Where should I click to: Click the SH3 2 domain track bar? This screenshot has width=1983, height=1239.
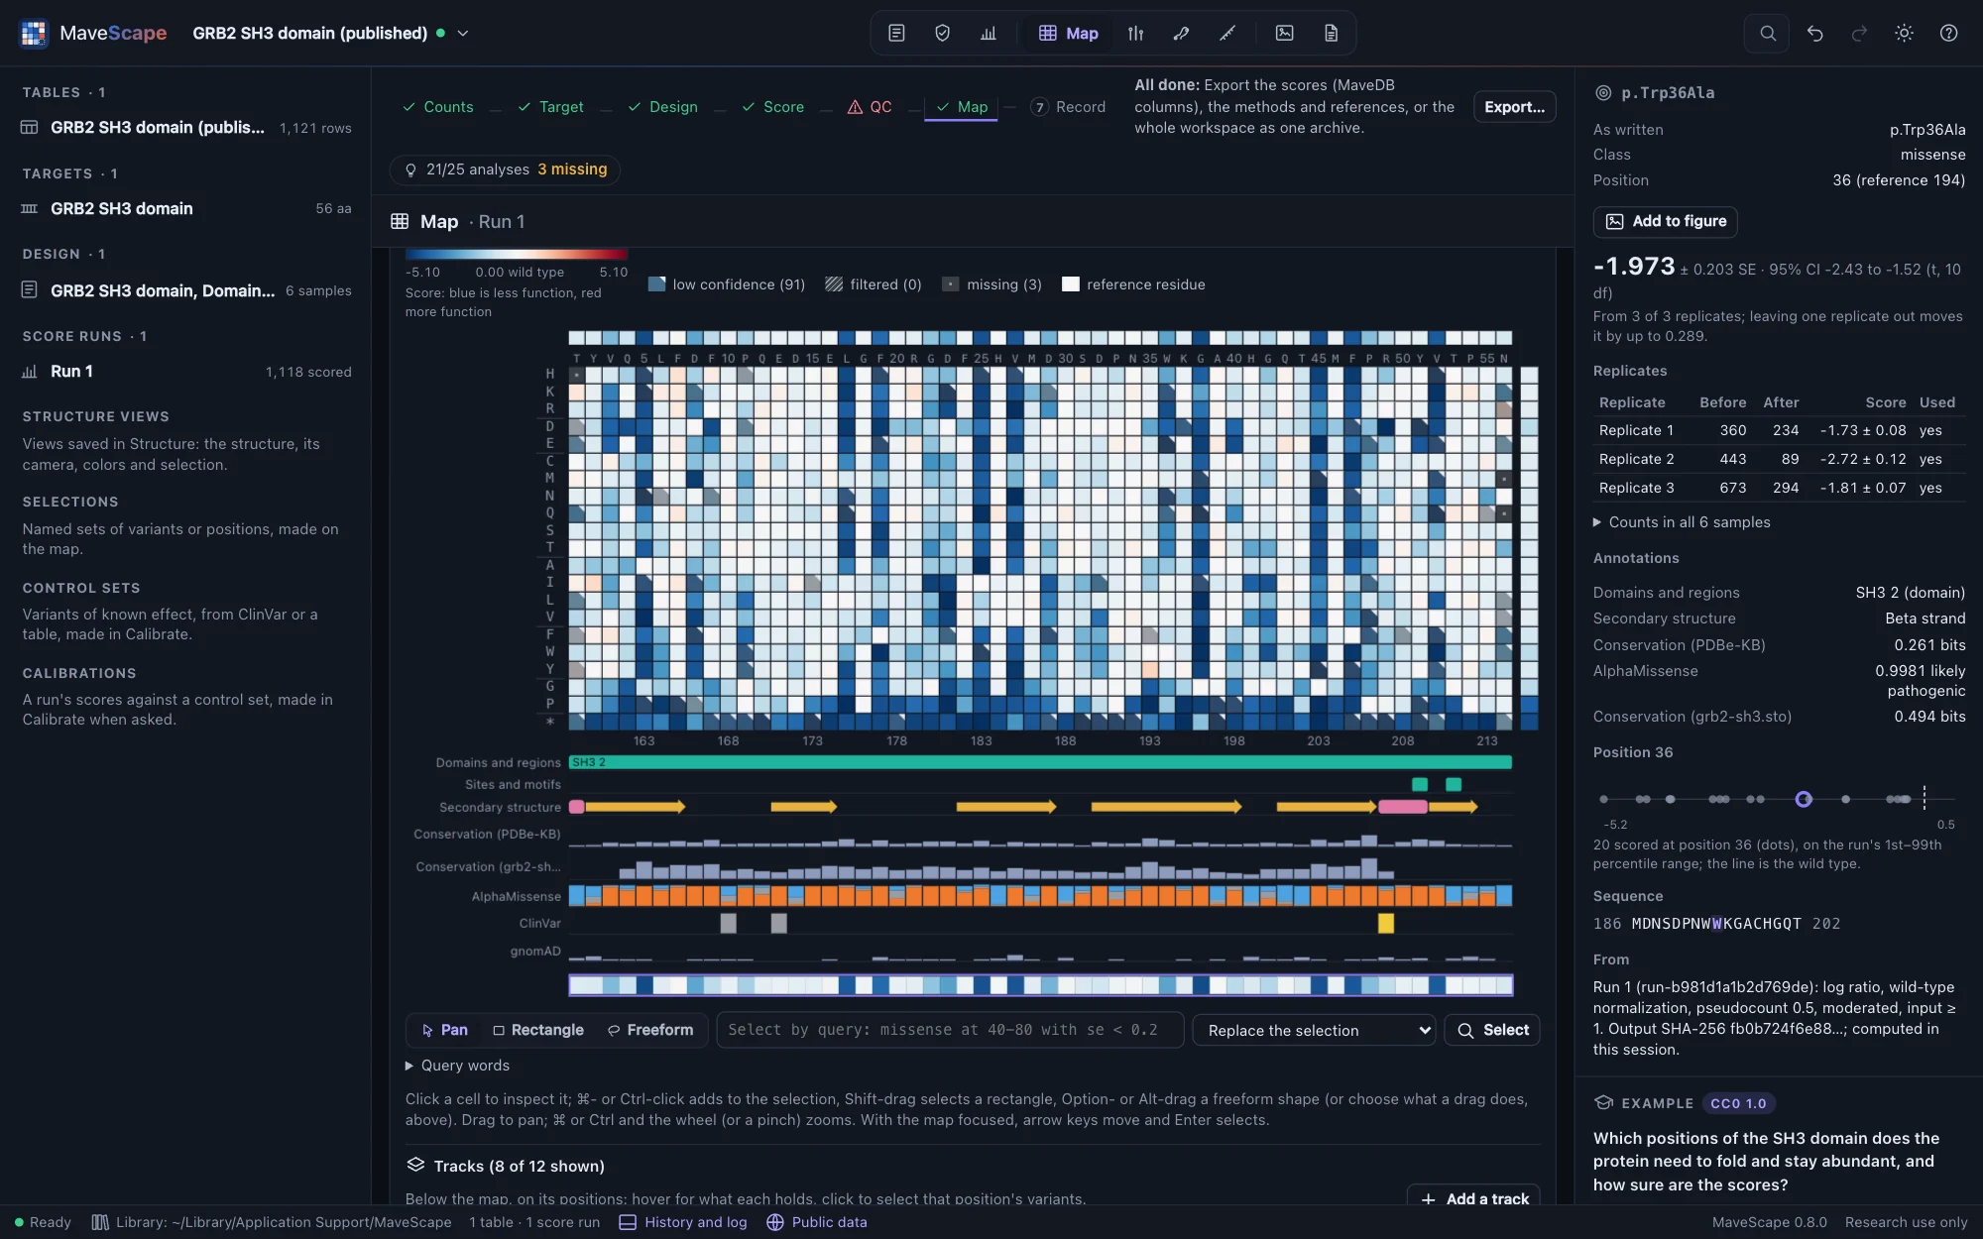[1040, 762]
